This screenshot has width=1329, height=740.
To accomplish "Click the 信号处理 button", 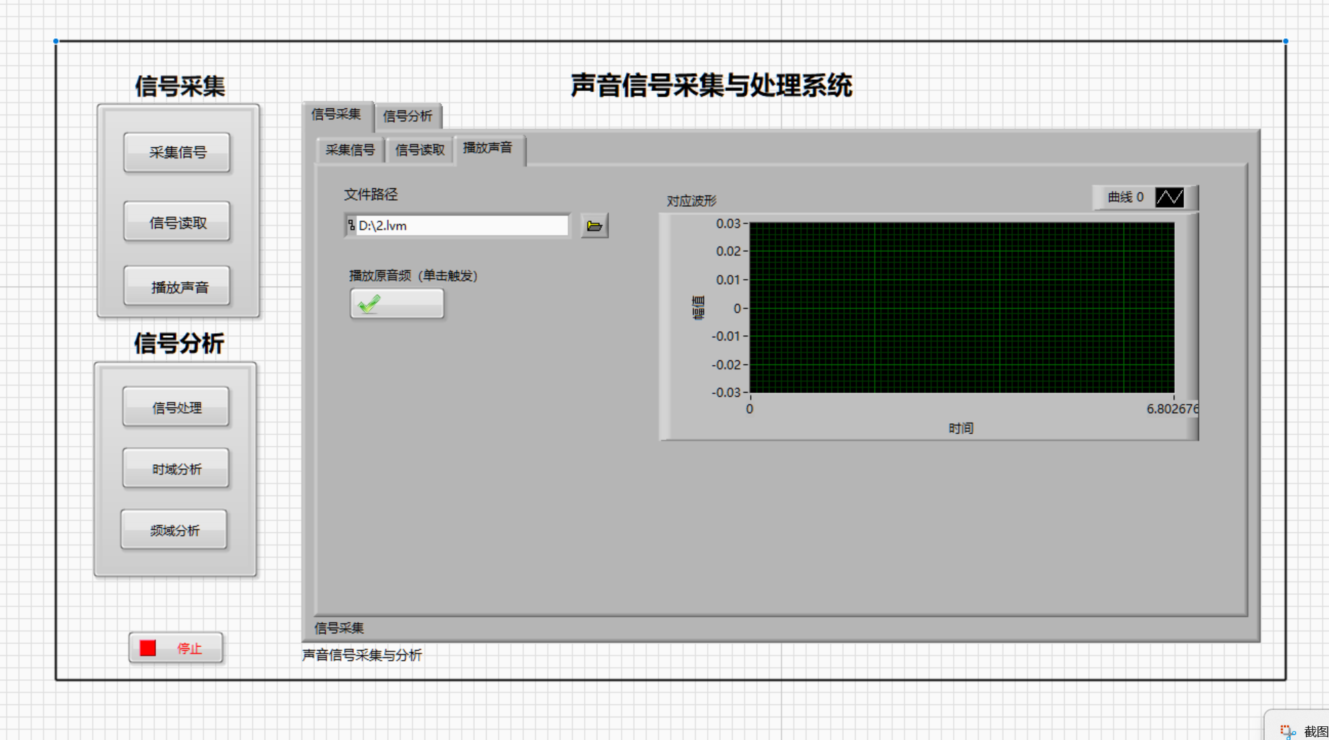I will click(176, 408).
